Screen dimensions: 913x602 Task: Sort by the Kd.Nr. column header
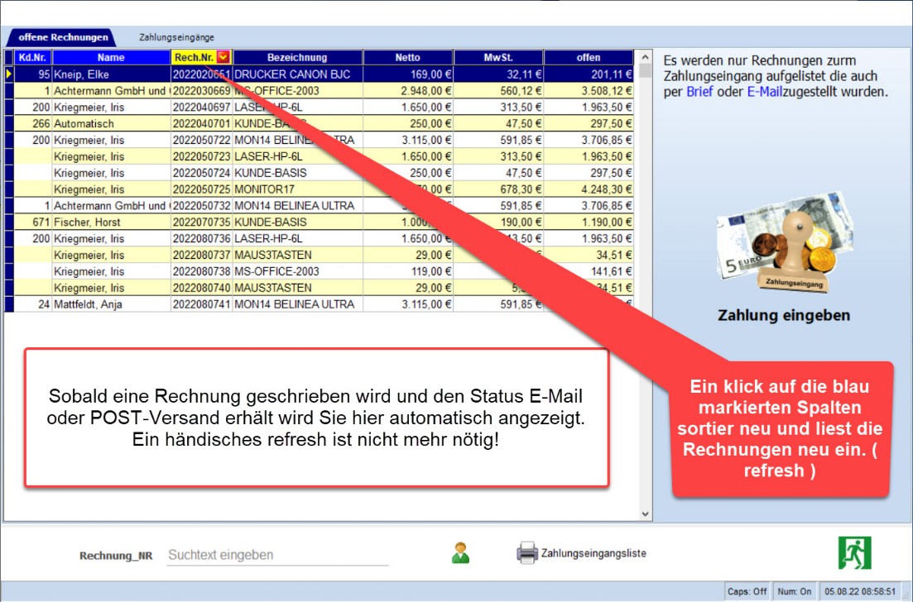[x=32, y=57]
